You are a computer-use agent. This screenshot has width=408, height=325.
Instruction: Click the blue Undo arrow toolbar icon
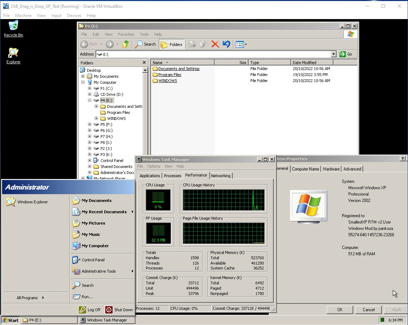pyautogui.click(x=226, y=44)
